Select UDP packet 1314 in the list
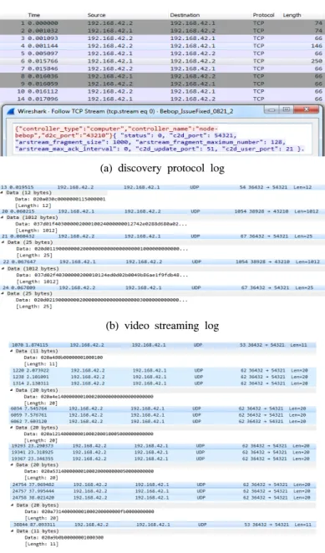Image resolution: width=325 pixels, height=553 pixels. (x=163, y=383)
